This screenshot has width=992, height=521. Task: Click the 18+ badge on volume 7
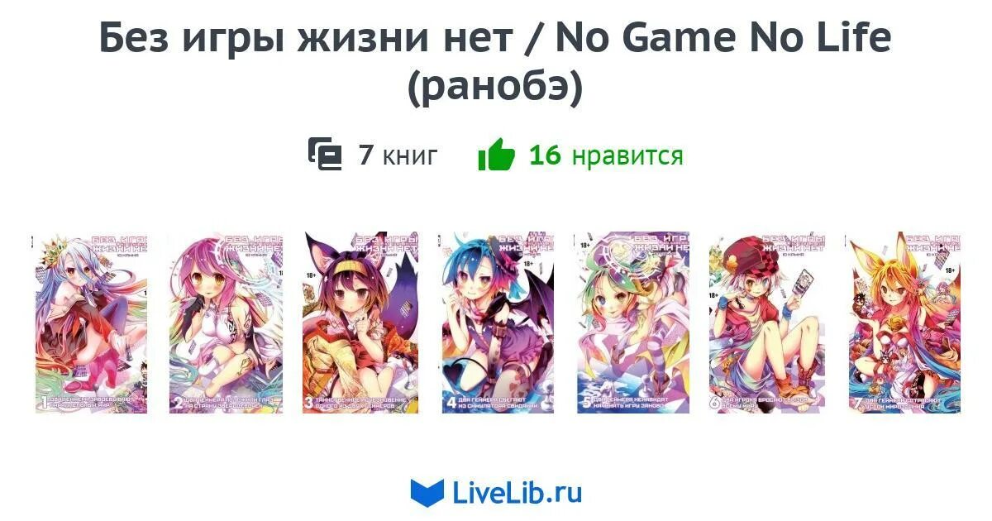click(948, 270)
